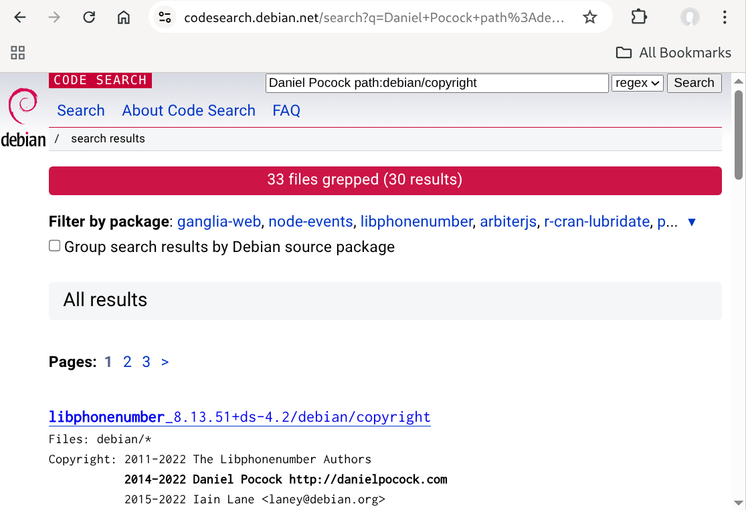746x510 pixels.
Task: Open the browser extensions puzzle icon
Action: tap(639, 17)
